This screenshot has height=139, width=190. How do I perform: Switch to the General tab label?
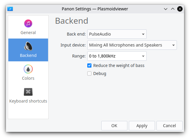(28, 33)
